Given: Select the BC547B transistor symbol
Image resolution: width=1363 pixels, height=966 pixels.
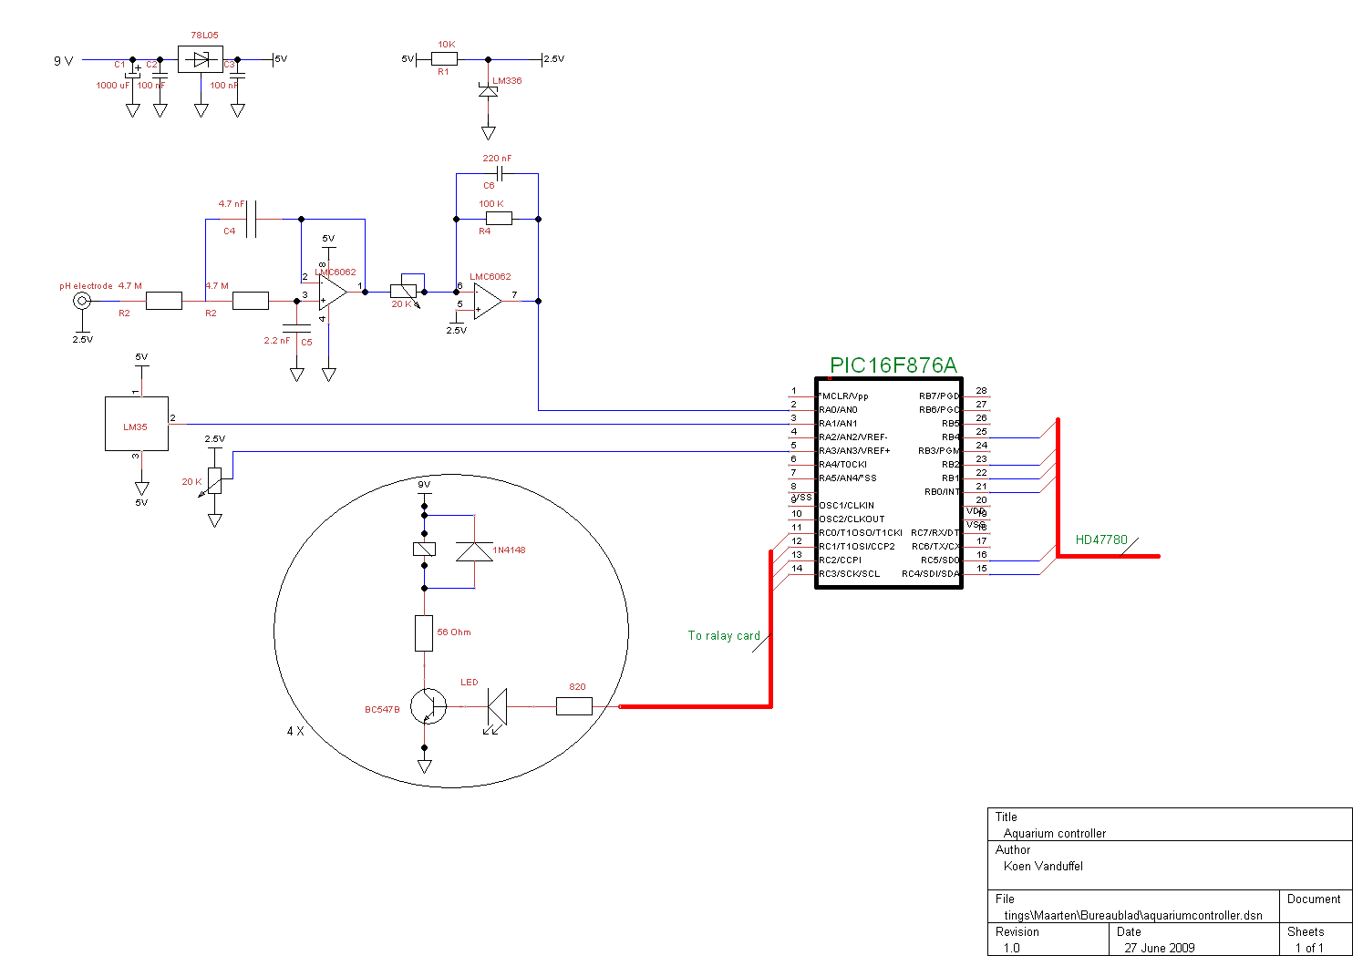Looking at the screenshot, I should pyautogui.click(x=427, y=706).
